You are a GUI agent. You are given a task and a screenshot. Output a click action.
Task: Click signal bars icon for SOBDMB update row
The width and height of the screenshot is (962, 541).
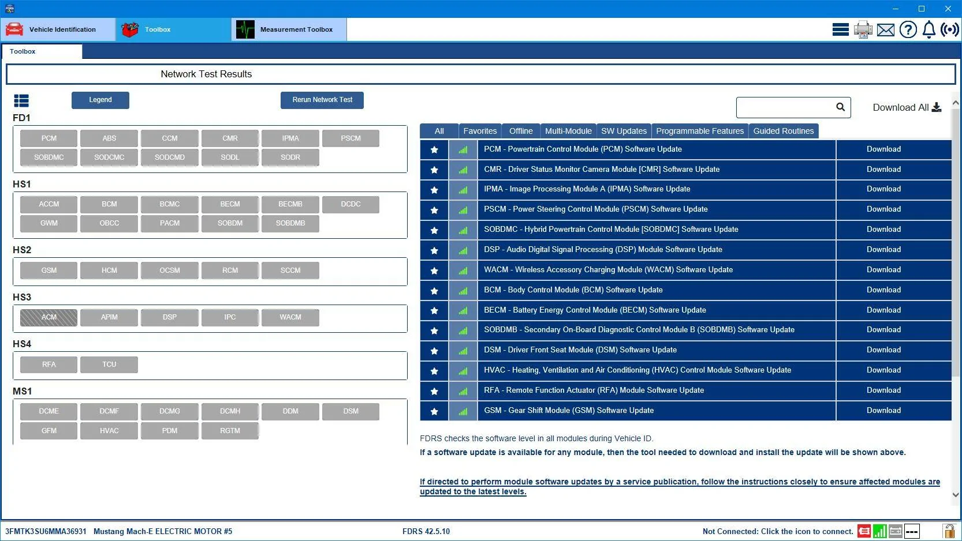463,330
